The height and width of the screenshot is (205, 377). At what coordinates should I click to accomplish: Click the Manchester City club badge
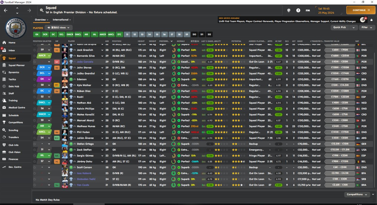point(16,28)
